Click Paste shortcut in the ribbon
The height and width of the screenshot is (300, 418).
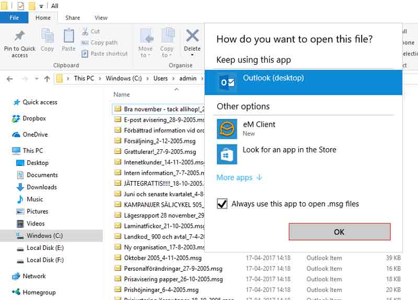104,54
